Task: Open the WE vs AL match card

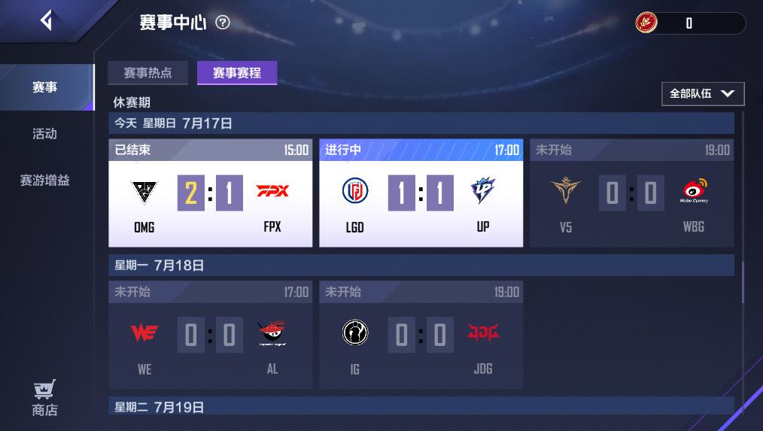Action: 210,335
